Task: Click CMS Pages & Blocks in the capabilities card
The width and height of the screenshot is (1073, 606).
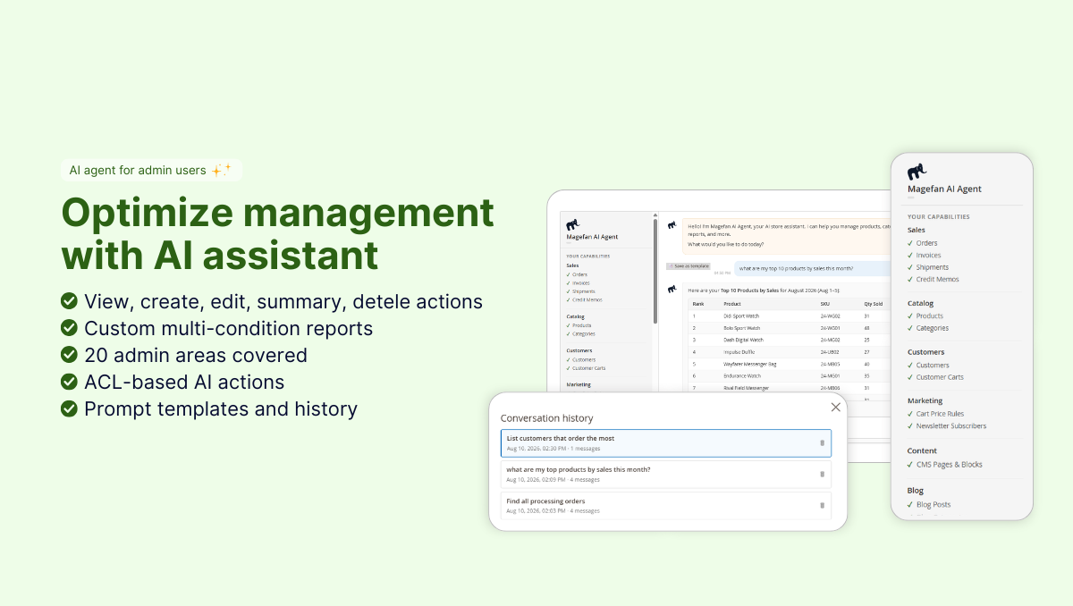Action: pos(949,465)
